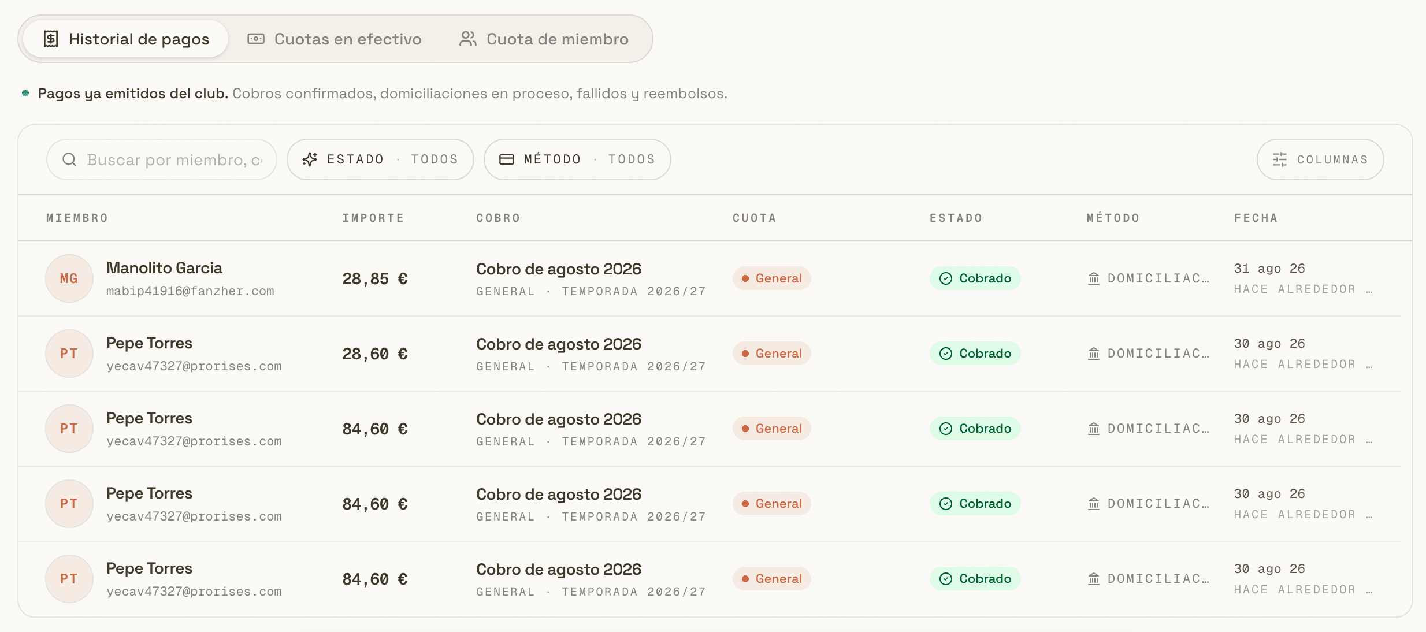The height and width of the screenshot is (632, 1426).
Task: Click the PT avatar on the 28,60 € row
Action: [x=69, y=354]
